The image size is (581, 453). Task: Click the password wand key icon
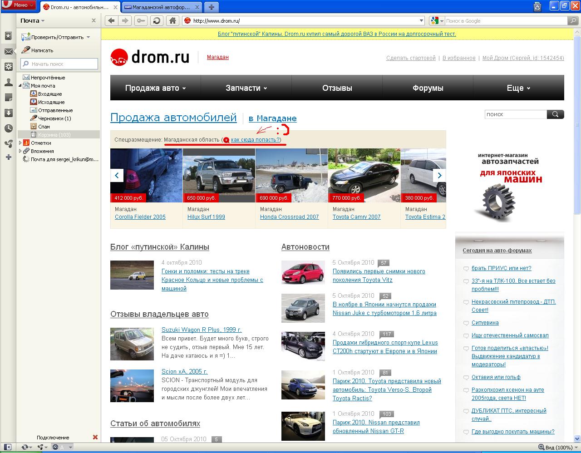141,20
